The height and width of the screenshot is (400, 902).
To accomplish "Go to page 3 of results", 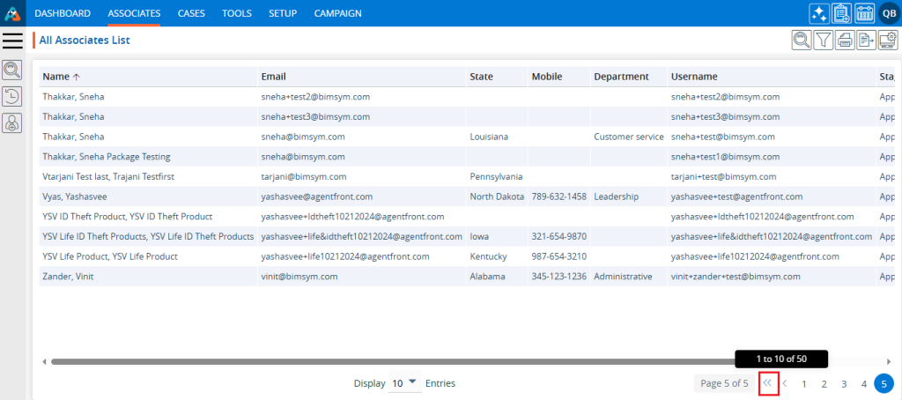I will [844, 384].
